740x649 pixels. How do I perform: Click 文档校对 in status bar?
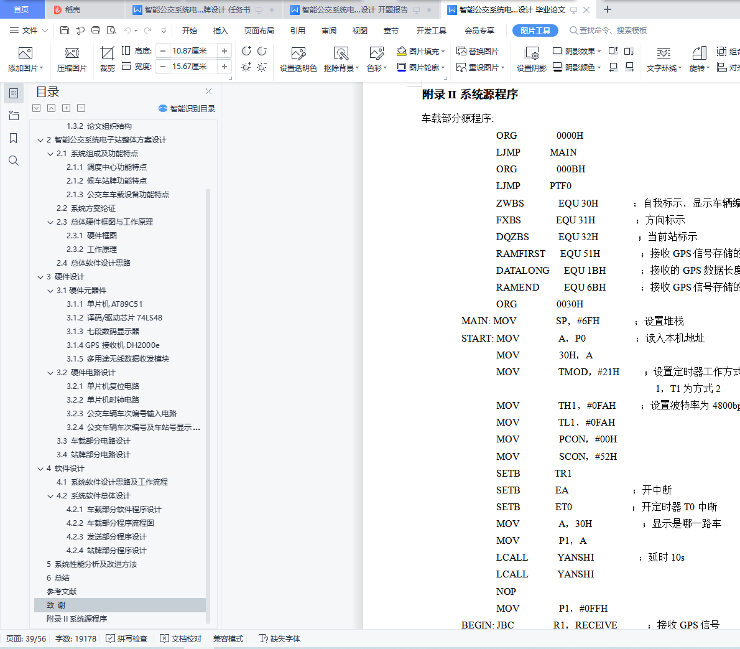[181, 638]
